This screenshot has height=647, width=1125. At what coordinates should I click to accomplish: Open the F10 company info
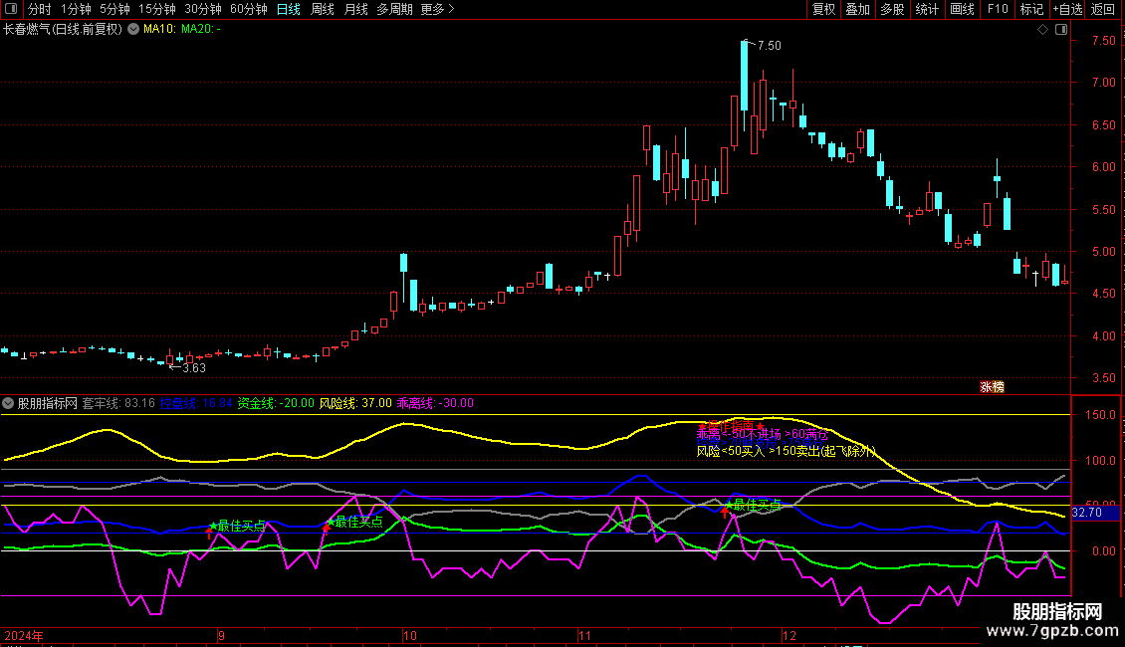click(x=997, y=10)
